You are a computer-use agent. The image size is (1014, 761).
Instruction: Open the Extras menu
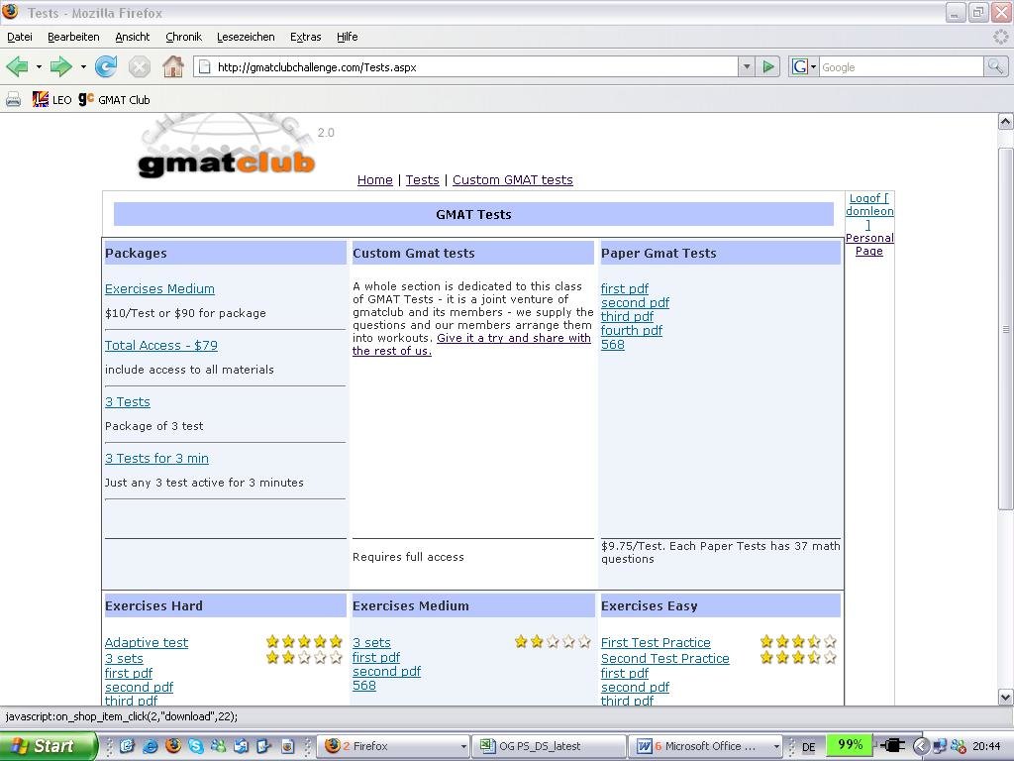[306, 37]
